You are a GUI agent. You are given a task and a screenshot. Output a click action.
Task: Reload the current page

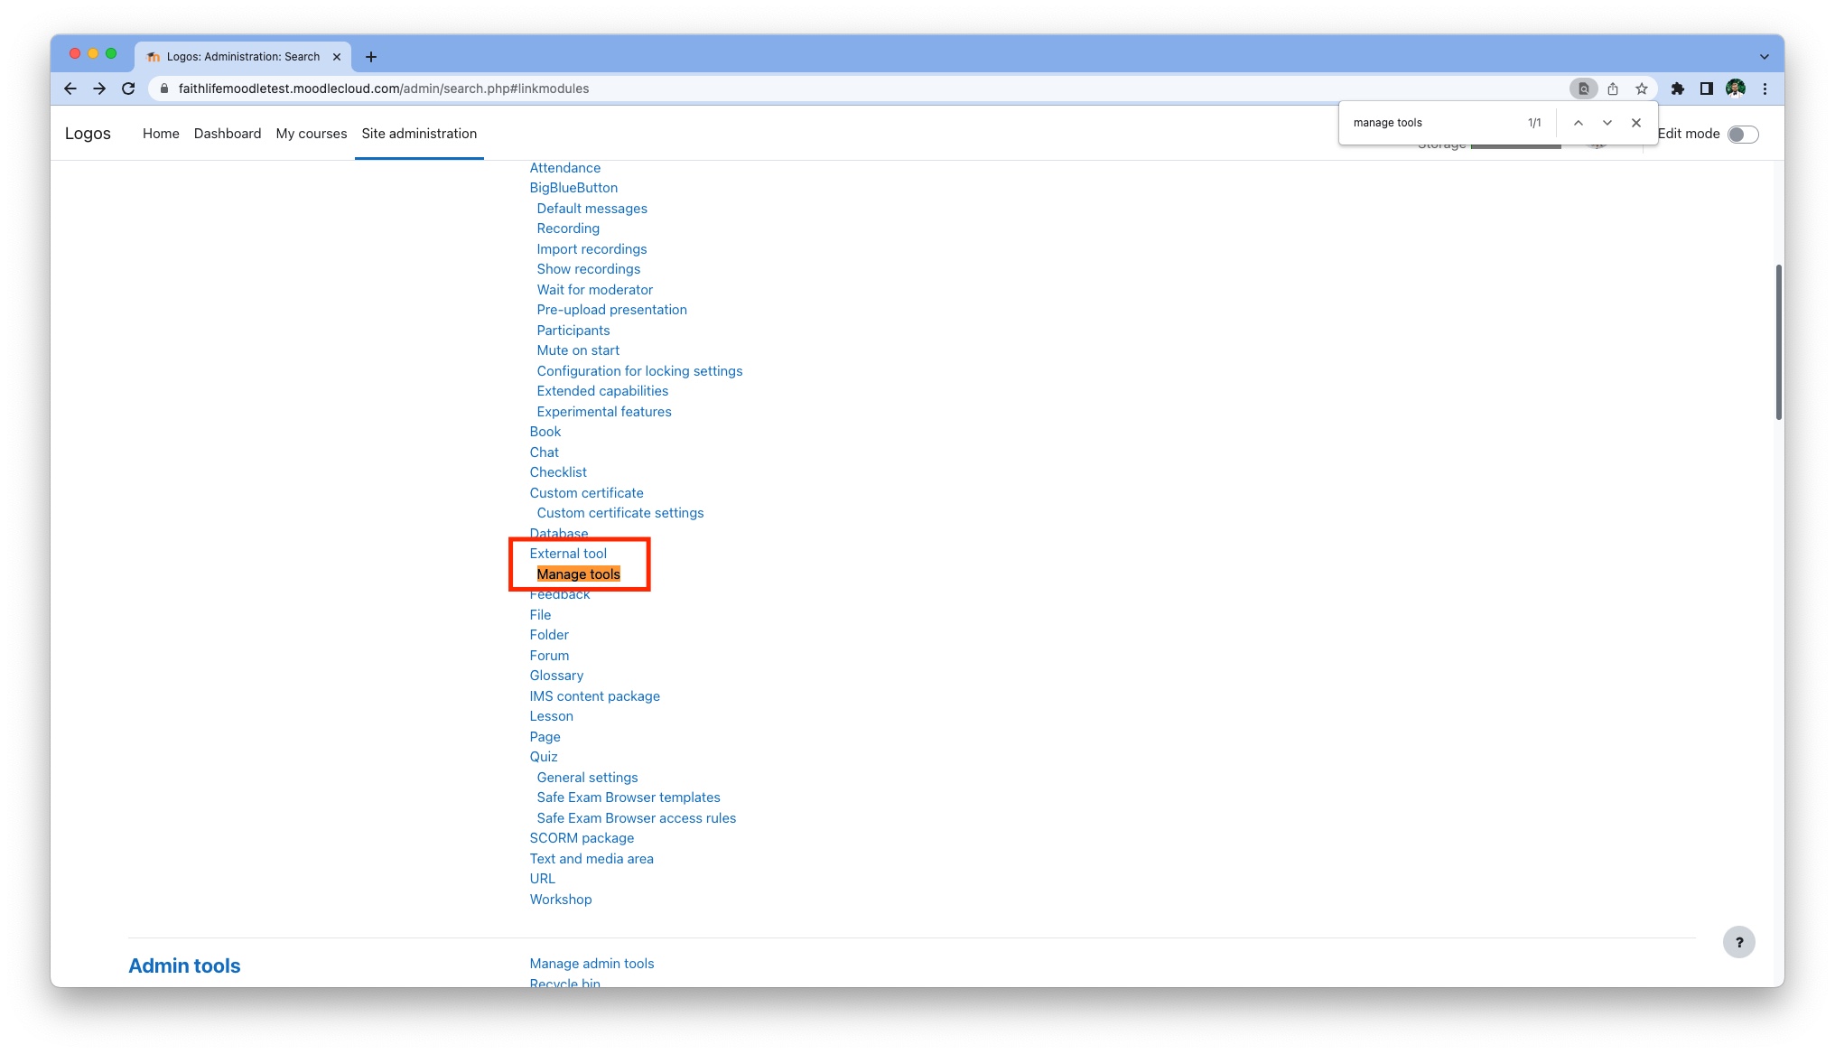[128, 89]
